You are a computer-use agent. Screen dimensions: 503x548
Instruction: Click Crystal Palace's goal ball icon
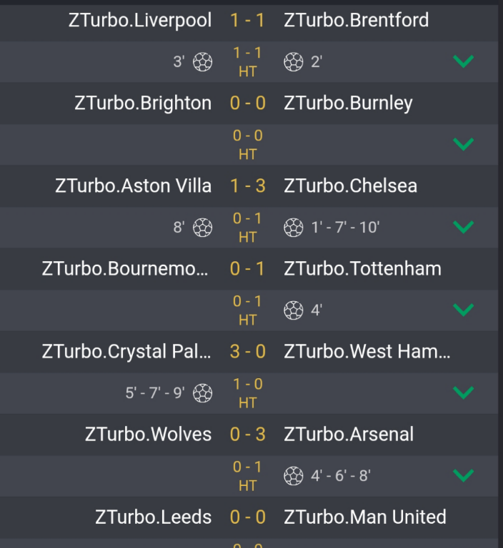203,393
